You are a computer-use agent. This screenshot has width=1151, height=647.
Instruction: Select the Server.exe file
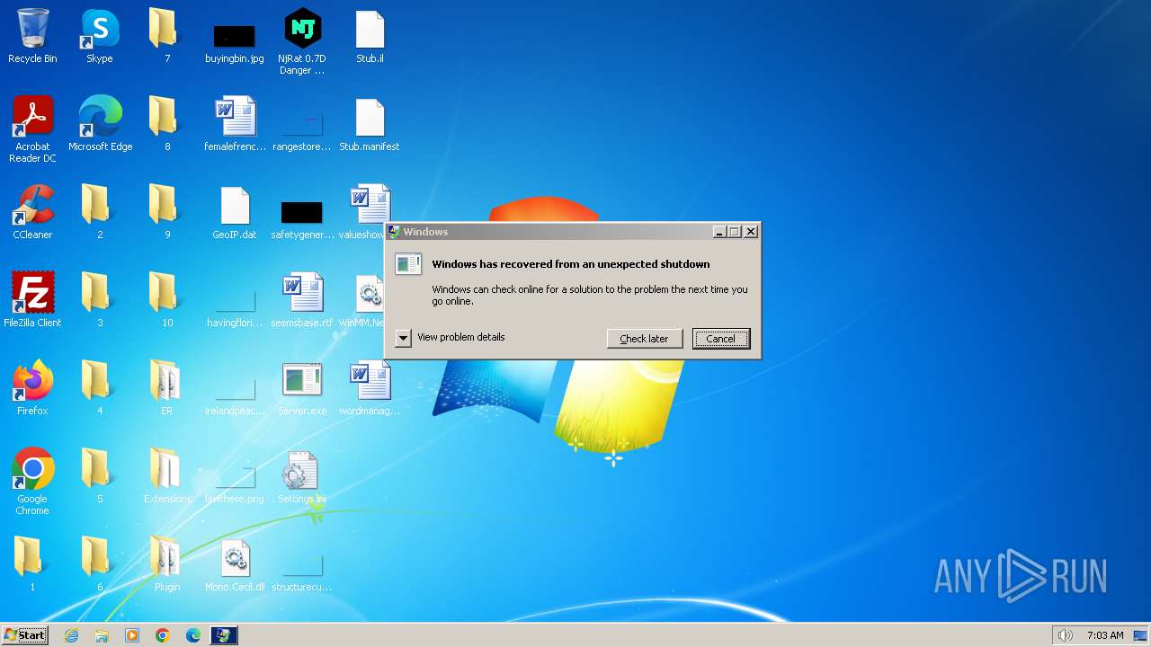302,388
